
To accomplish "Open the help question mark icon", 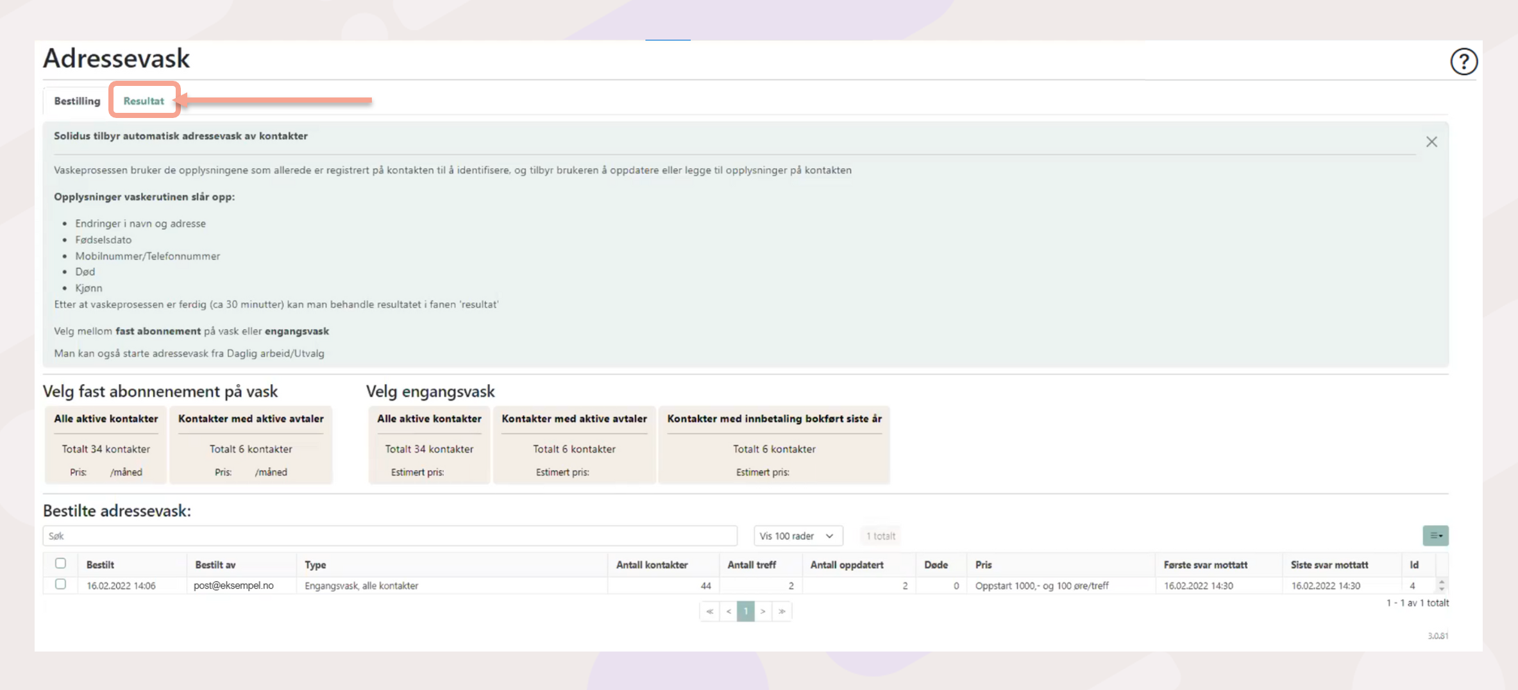I will (1463, 62).
